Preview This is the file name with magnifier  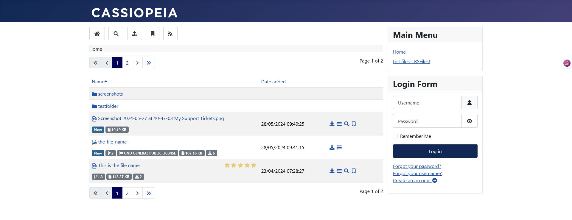(x=346, y=171)
